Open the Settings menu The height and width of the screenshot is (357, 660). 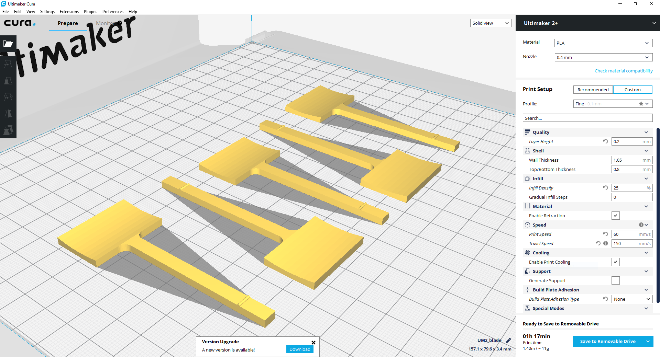point(47,11)
